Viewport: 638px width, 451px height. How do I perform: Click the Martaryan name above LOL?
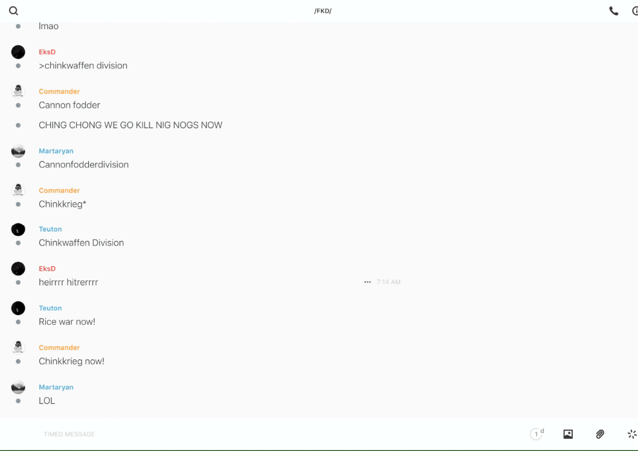coord(56,387)
